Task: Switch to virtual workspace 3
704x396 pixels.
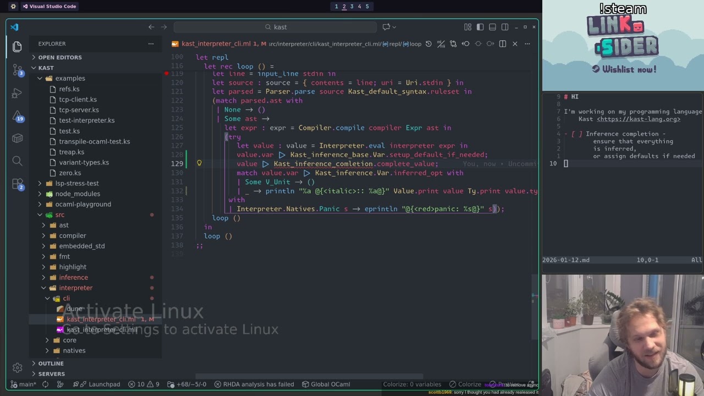Action: 351,6
